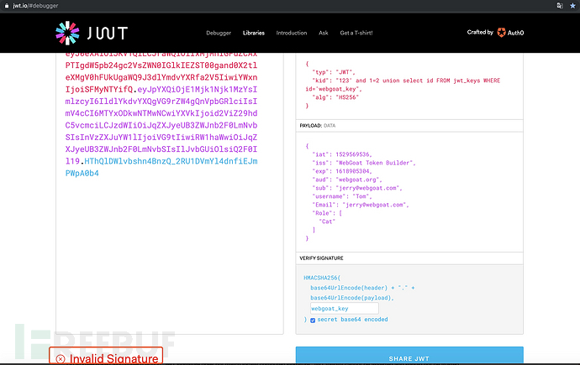
Task: Click the PAYLOAD: DATA section header
Action: (318, 126)
